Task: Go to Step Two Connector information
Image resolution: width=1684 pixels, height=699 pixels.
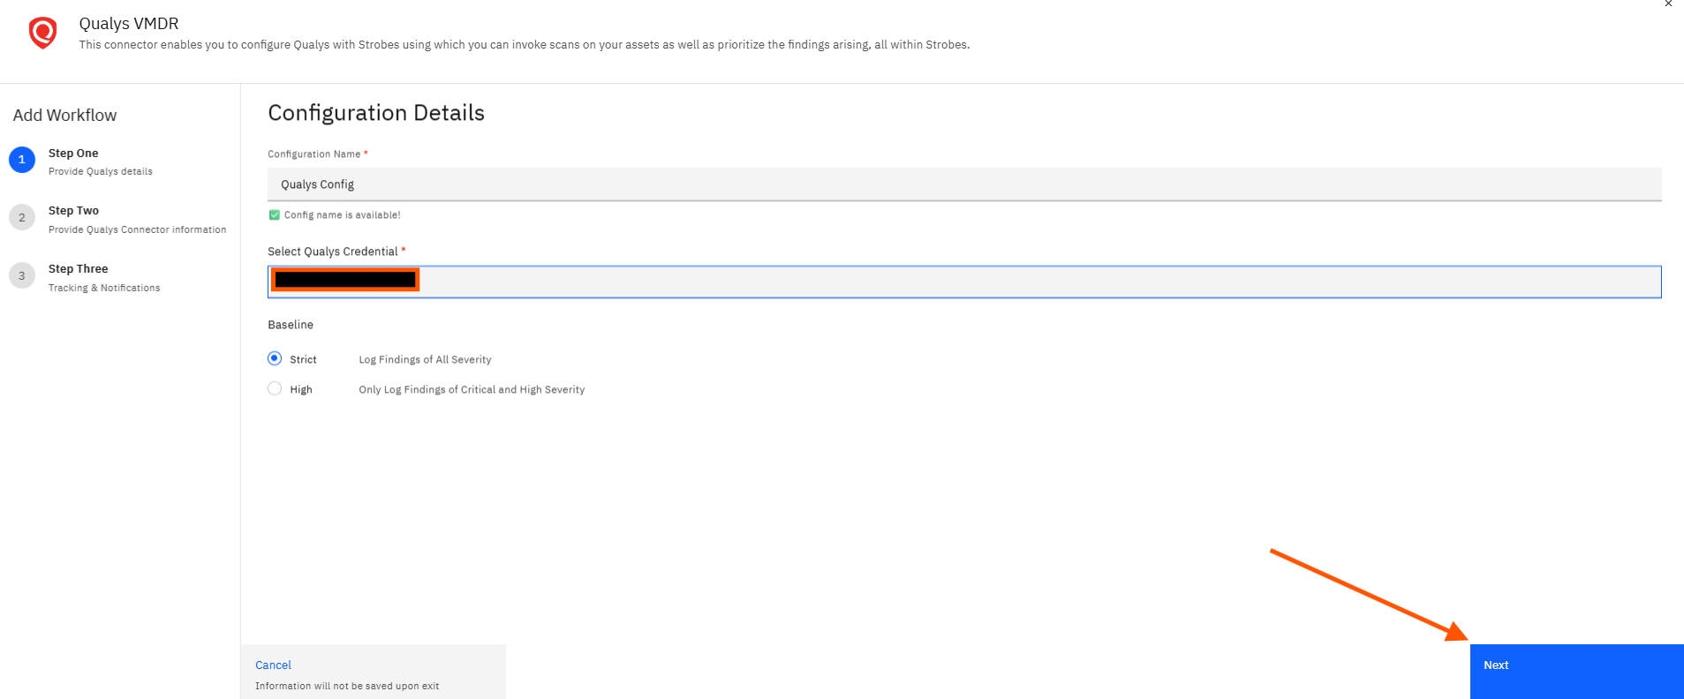Action: pyautogui.click(x=137, y=220)
